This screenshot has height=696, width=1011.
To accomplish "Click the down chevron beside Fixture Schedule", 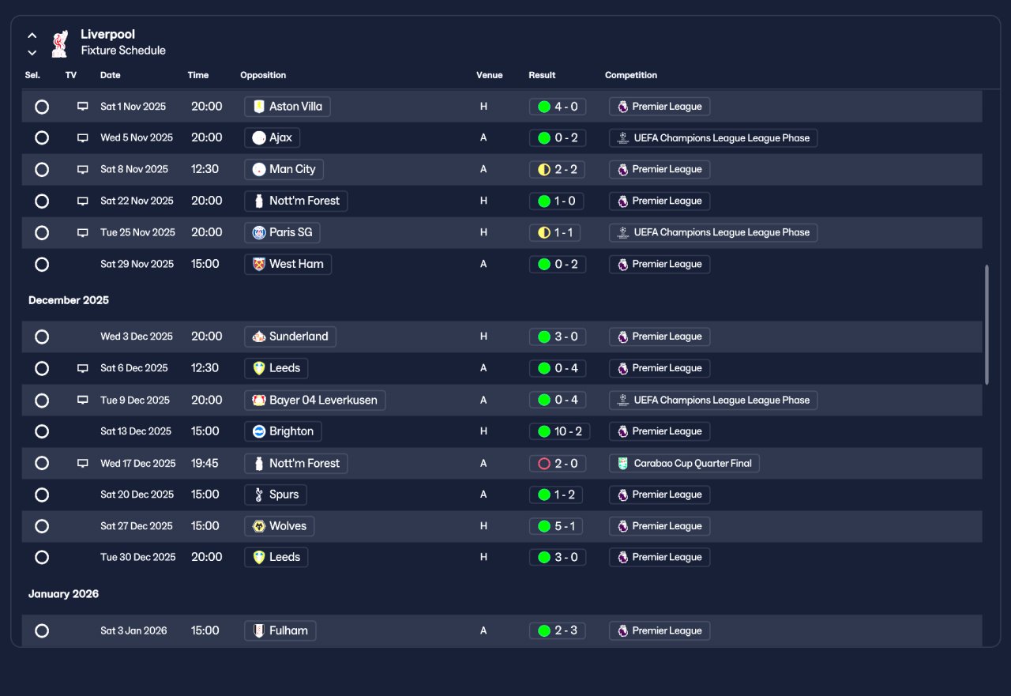I will [x=32, y=53].
